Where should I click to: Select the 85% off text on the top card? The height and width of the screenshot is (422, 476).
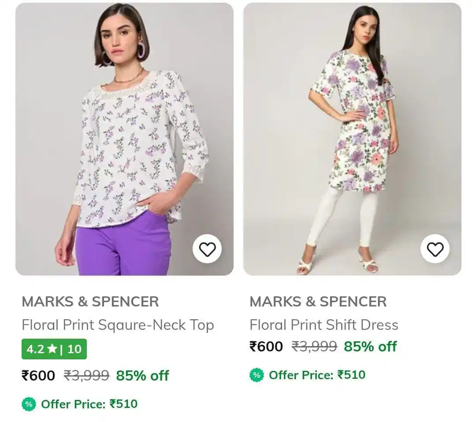(x=142, y=376)
